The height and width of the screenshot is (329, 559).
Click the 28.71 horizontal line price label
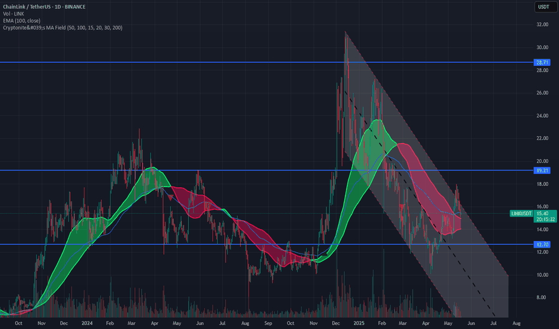click(542, 62)
